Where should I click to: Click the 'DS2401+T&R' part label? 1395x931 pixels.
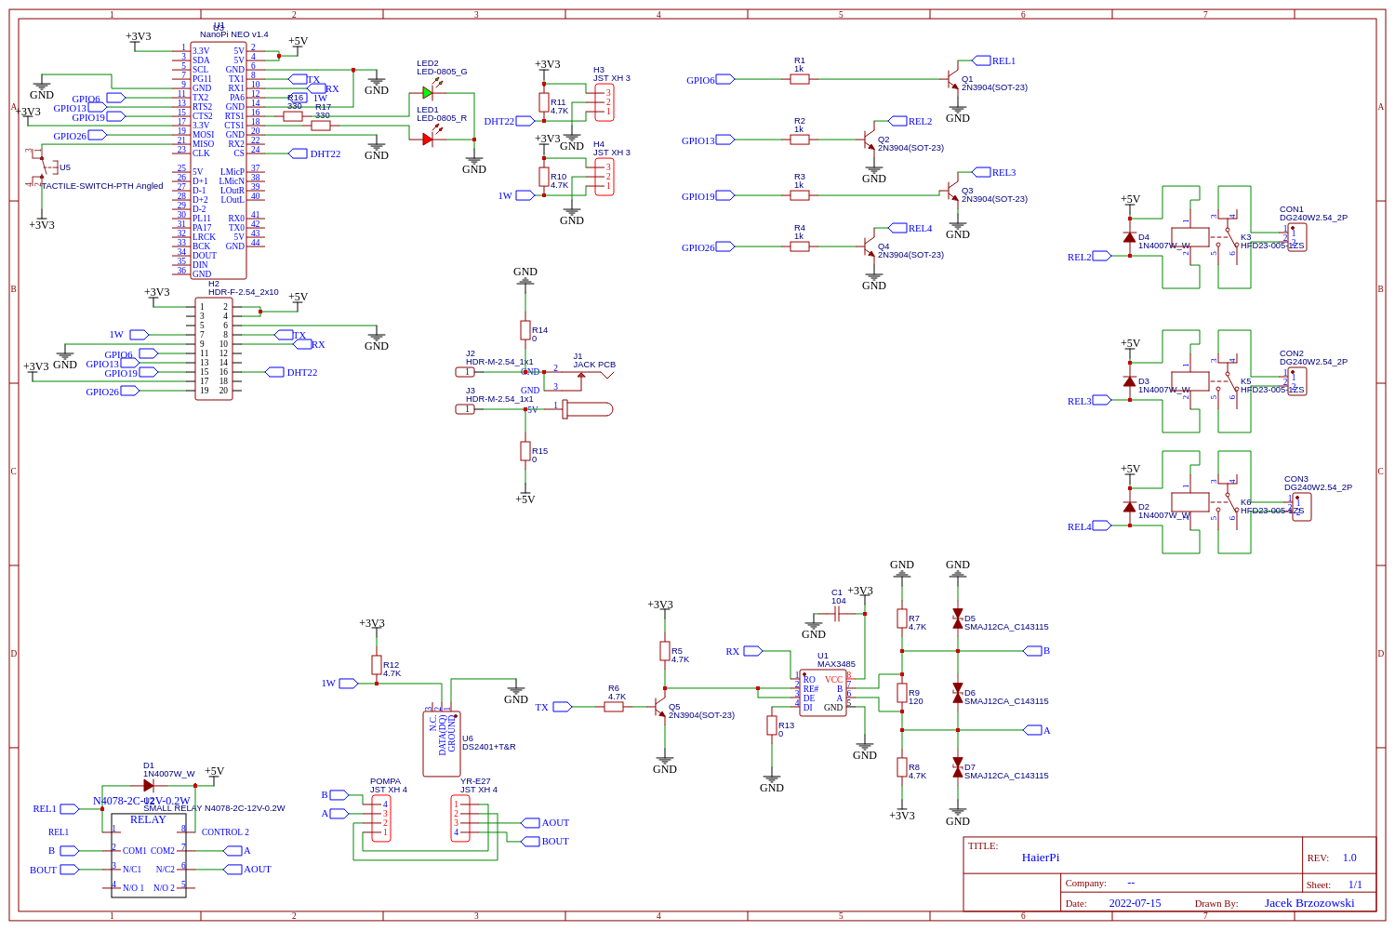tap(489, 747)
